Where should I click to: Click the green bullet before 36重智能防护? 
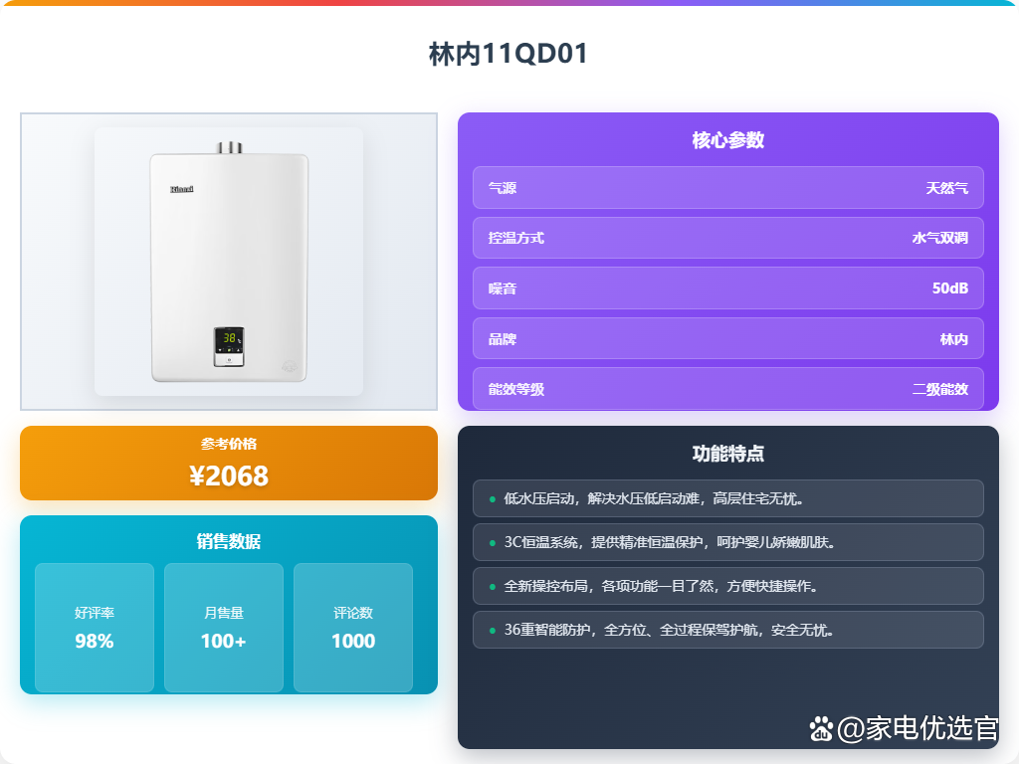click(492, 631)
